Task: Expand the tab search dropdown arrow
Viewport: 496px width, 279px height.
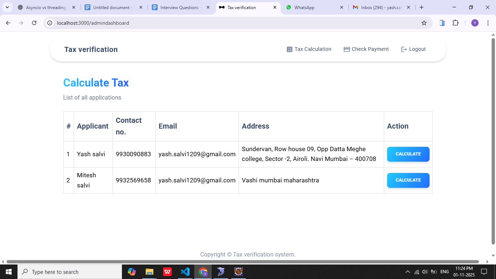Action: (x=7, y=7)
